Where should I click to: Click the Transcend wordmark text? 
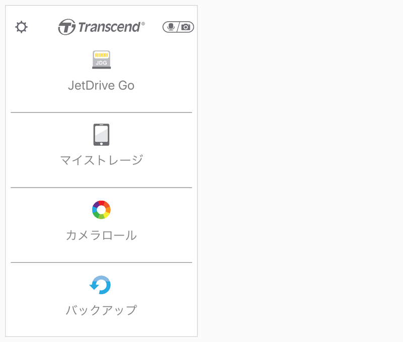[x=109, y=27]
